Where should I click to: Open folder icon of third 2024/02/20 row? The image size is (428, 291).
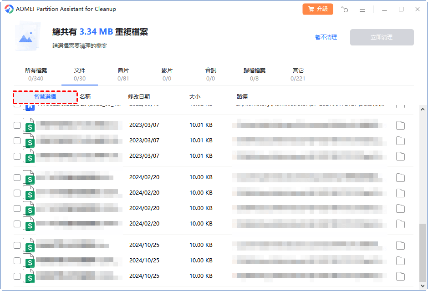click(x=400, y=209)
